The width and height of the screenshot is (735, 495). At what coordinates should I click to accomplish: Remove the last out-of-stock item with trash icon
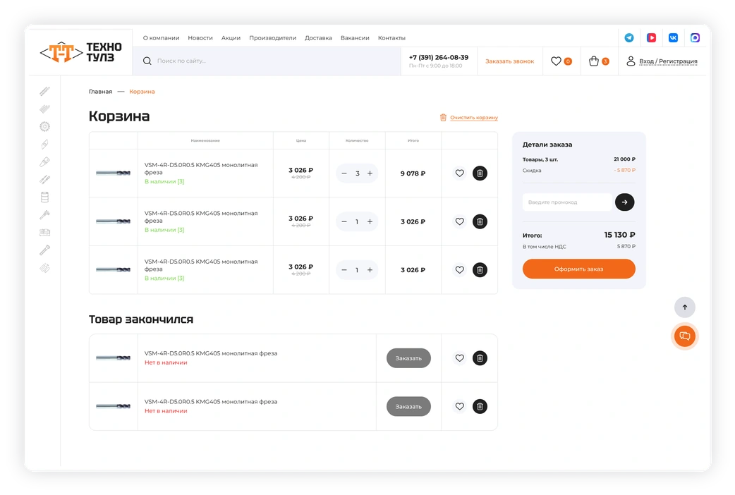(x=480, y=406)
